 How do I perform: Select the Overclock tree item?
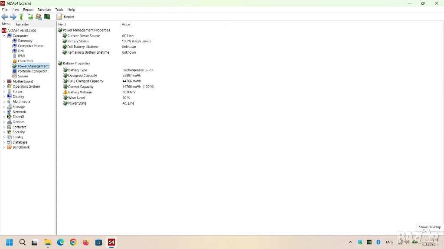point(25,61)
